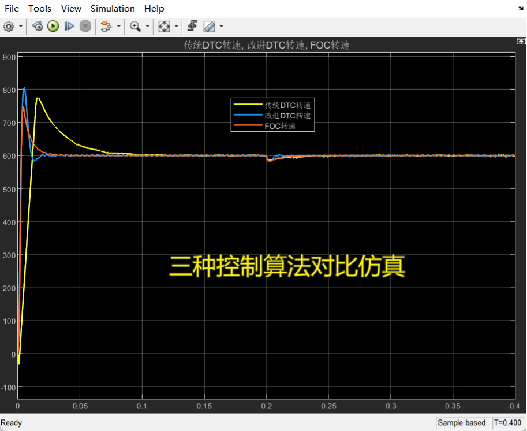The image size is (527, 431).
Task: Open the Tools menu
Action: point(40,9)
